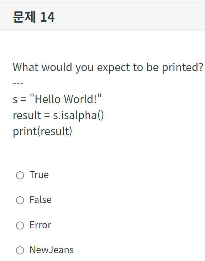Select the False radio button
This screenshot has height=261, width=205.
coord(20,200)
